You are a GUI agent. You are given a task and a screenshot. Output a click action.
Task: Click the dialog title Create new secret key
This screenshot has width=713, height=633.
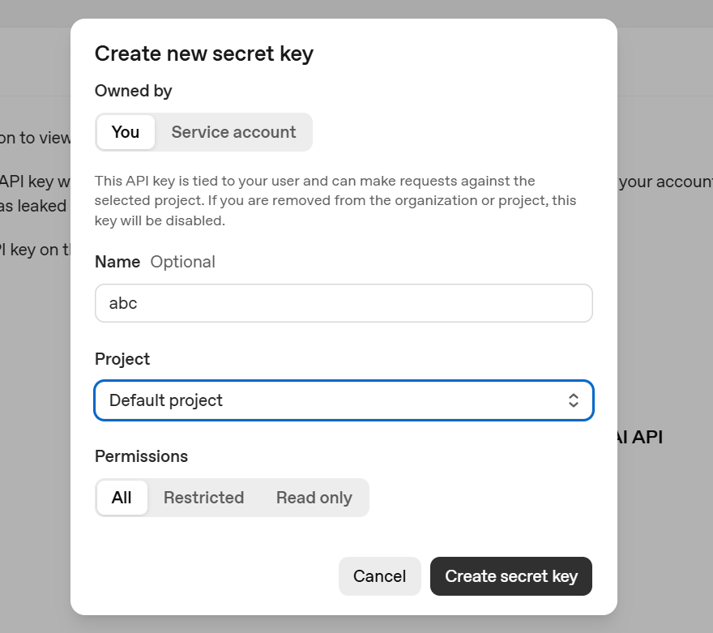(204, 53)
